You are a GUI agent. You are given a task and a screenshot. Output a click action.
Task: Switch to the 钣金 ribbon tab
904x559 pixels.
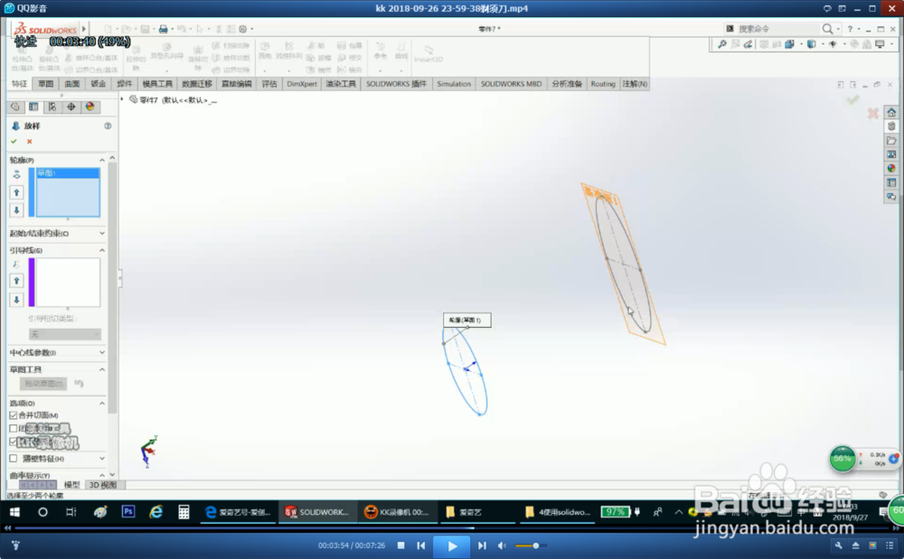coord(99,84)
